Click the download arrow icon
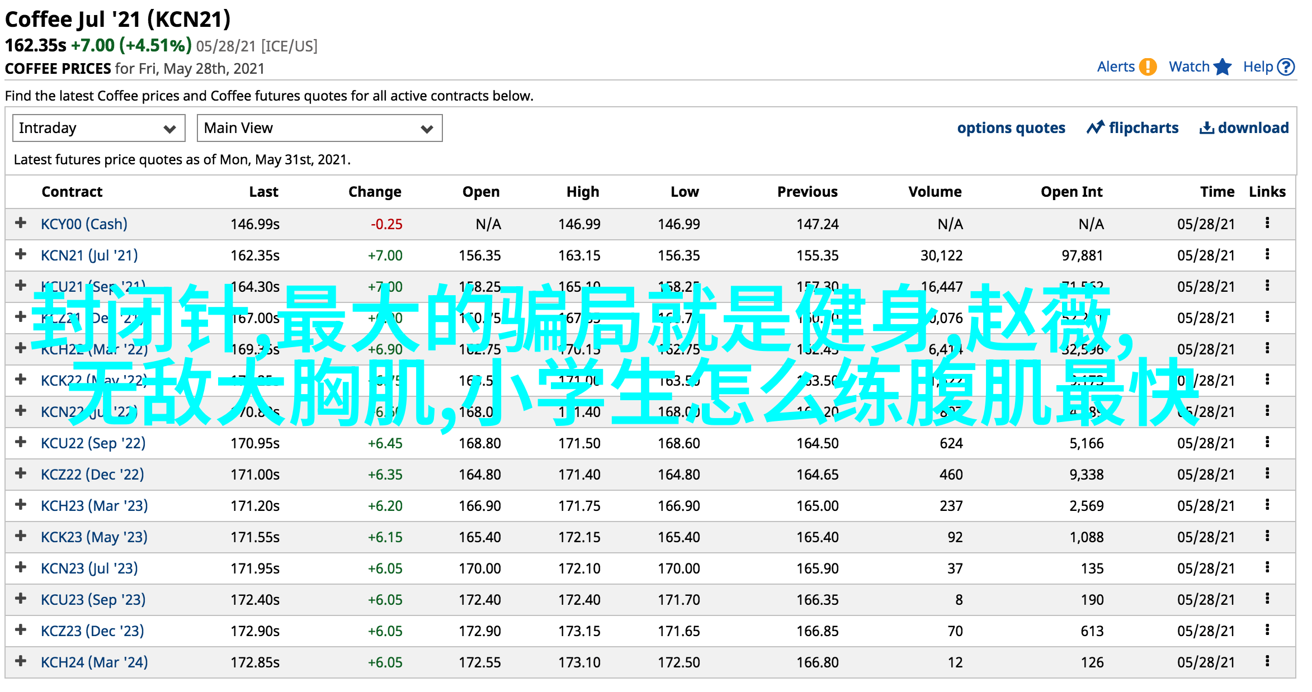Image resolution: width=1312 pixels, height=692 pixels. tap(1206, 128)
